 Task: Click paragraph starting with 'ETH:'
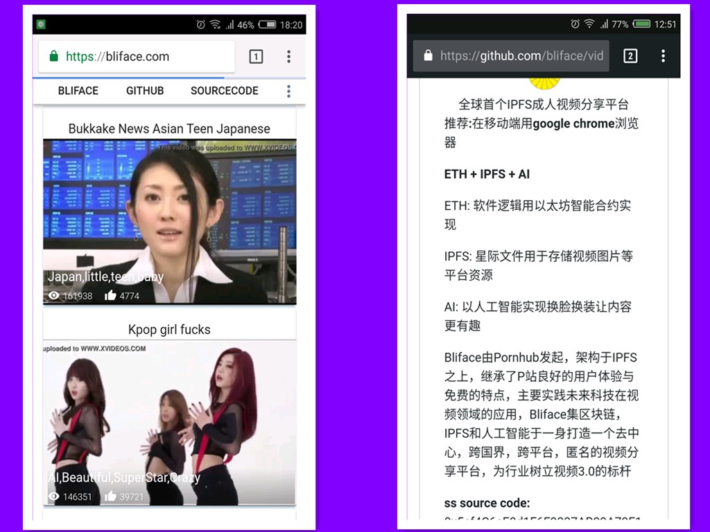click(537, 215)
